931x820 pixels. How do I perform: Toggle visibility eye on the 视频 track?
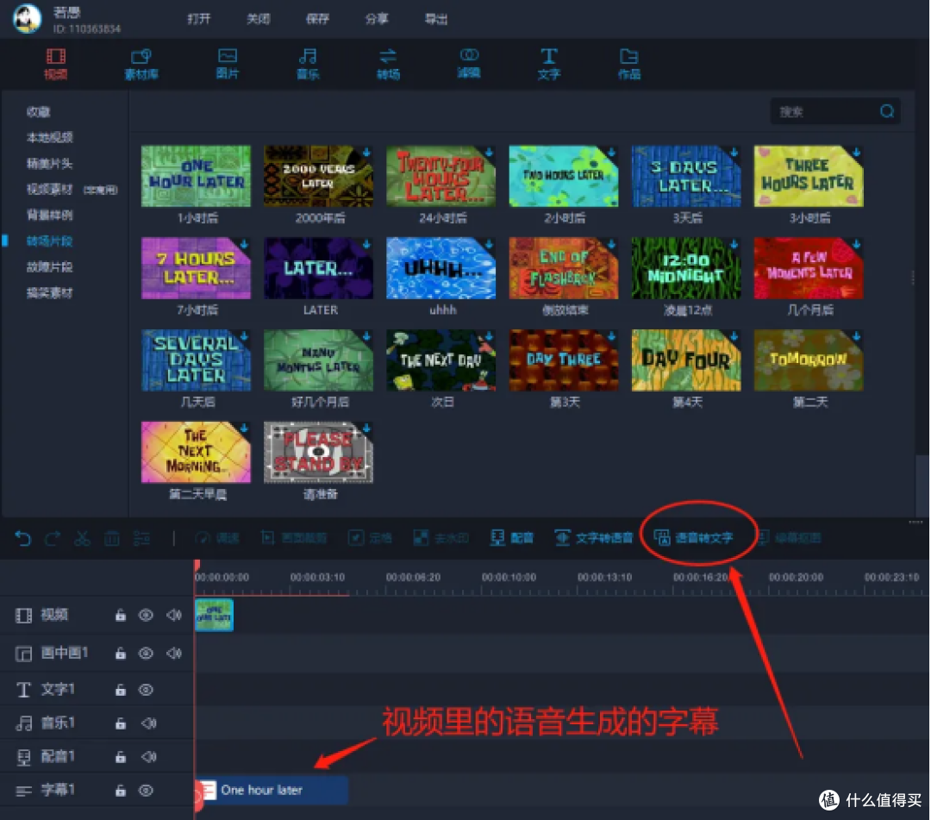click(146, 615)
